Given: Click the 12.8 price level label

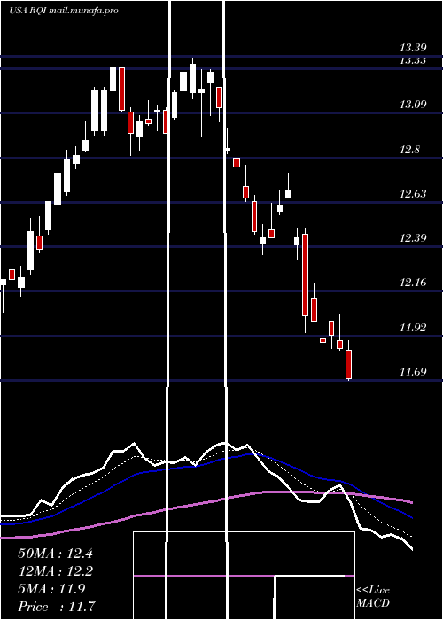Looking at the screenshot, I should click(x=410, y=150).
